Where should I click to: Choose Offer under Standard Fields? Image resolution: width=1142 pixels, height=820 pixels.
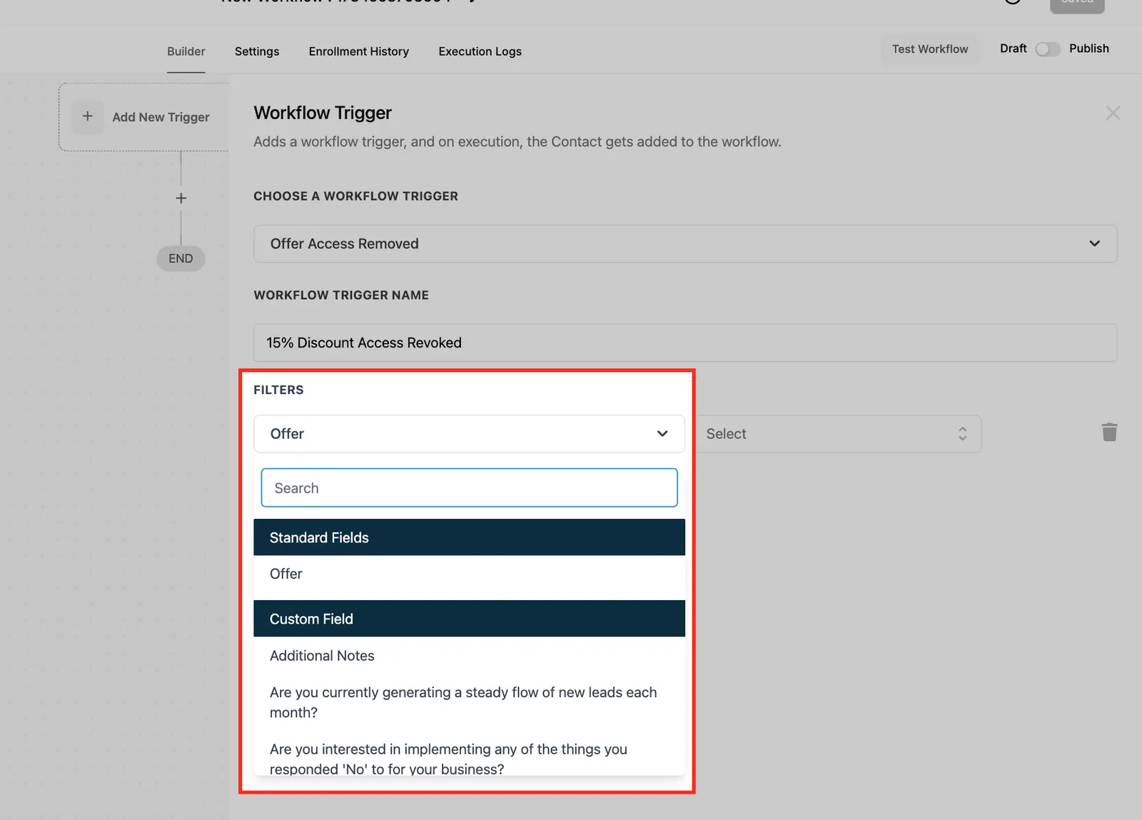[x=469, y=574]
